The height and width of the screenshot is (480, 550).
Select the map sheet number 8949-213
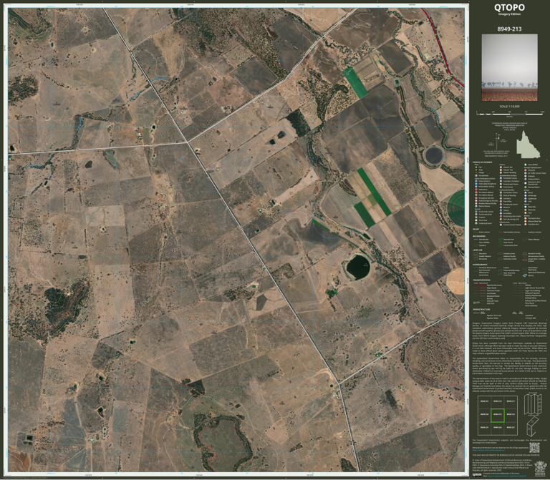[x=509, y=29]
